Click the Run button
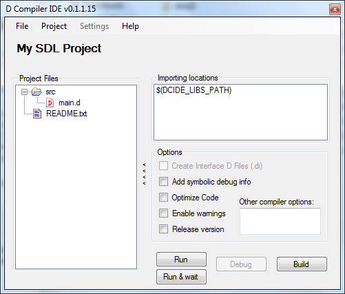 (181, 260)
